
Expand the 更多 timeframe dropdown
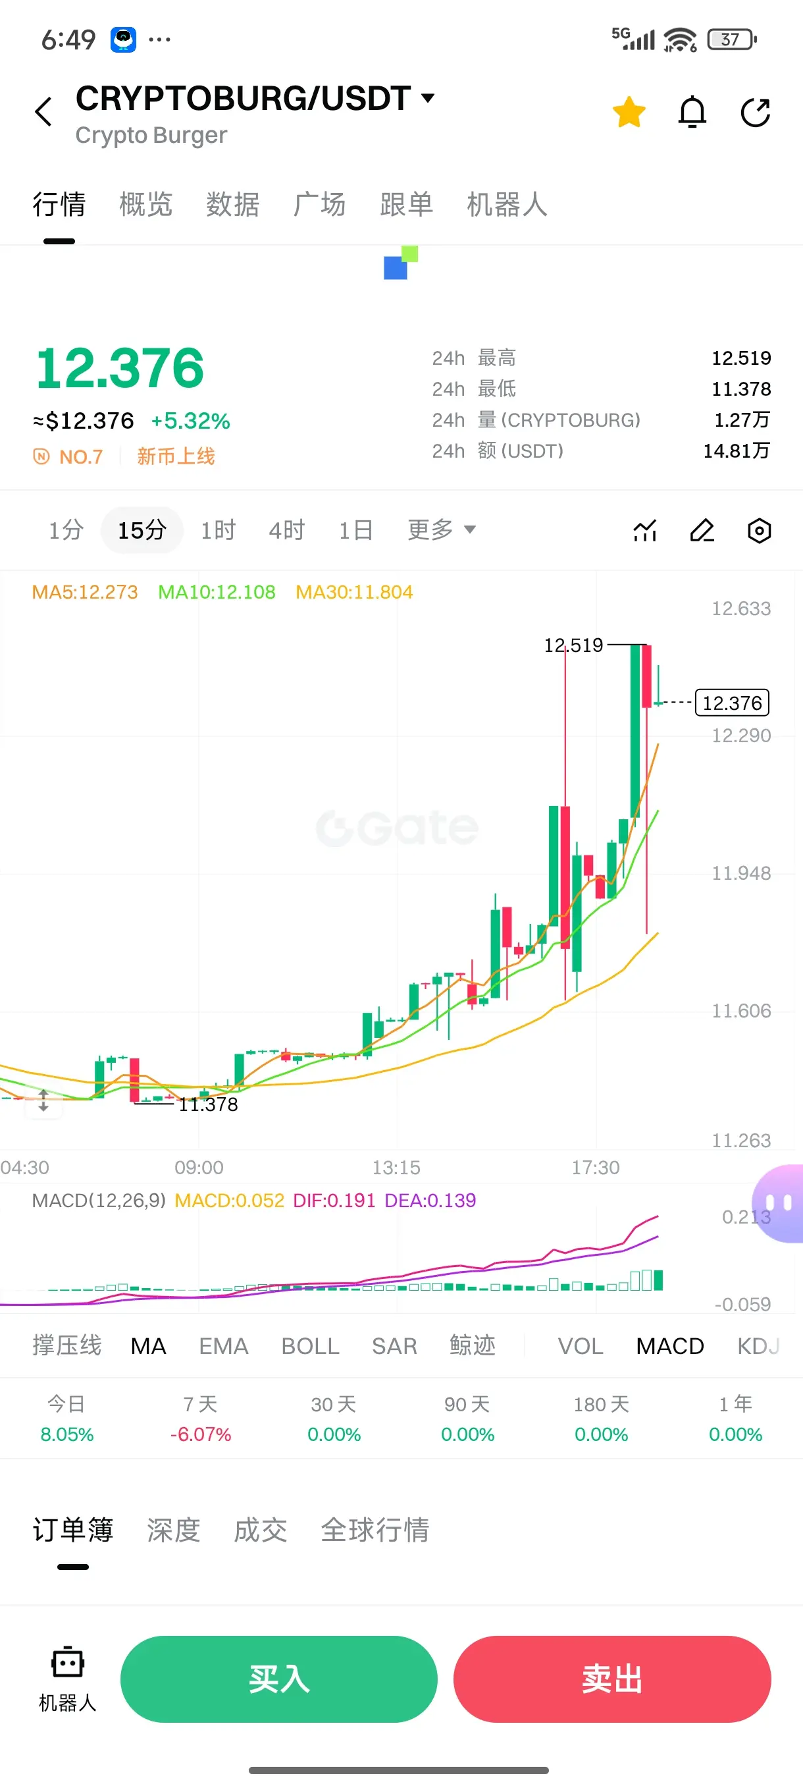[x=442, y=529]
